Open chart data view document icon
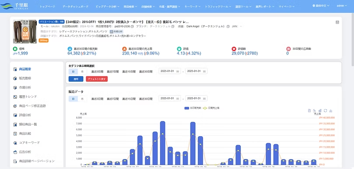 click(309, 110)
